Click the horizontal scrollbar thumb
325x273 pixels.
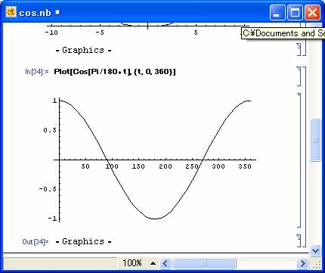203,264
